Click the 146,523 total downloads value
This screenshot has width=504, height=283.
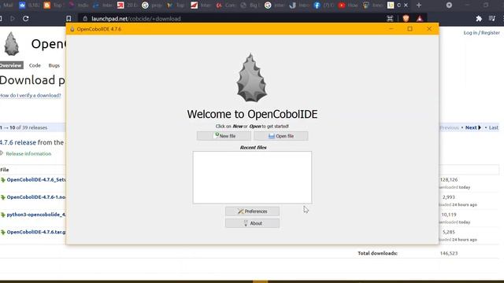coord(449,253)
